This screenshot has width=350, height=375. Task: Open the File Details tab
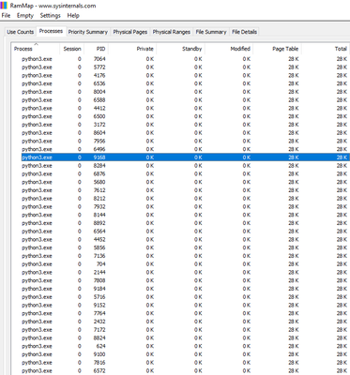[x=244, y=32]
